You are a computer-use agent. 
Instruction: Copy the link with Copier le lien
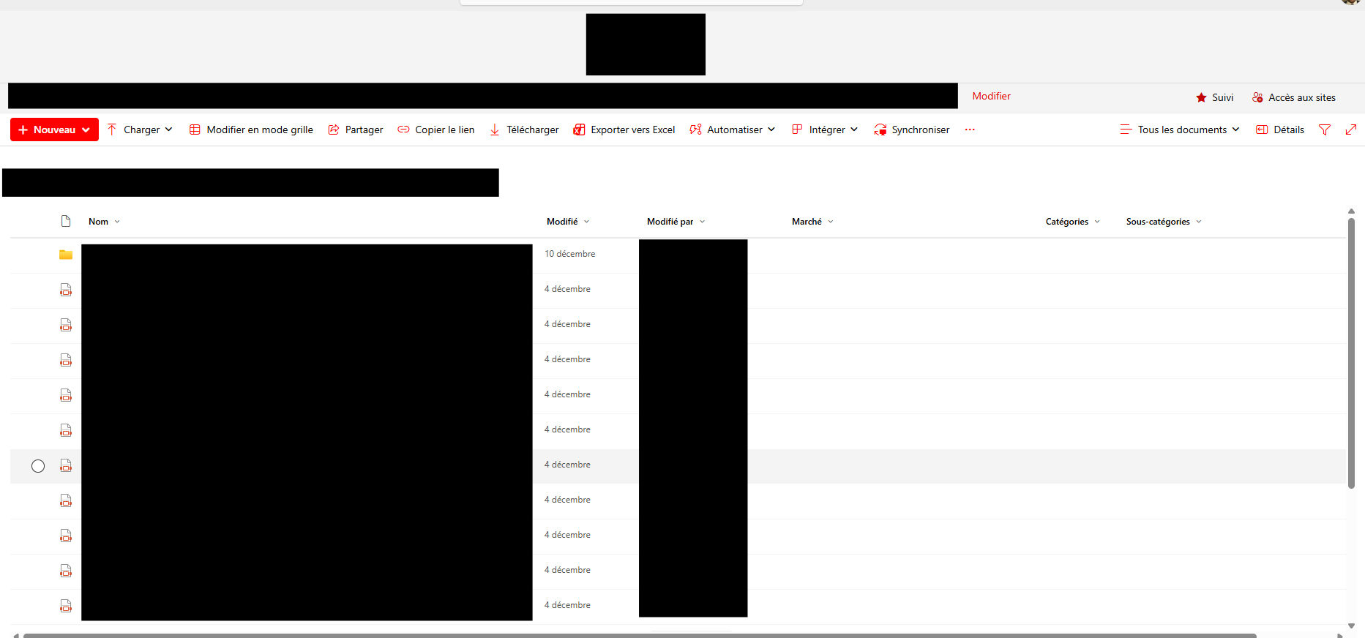coord(436,130)
